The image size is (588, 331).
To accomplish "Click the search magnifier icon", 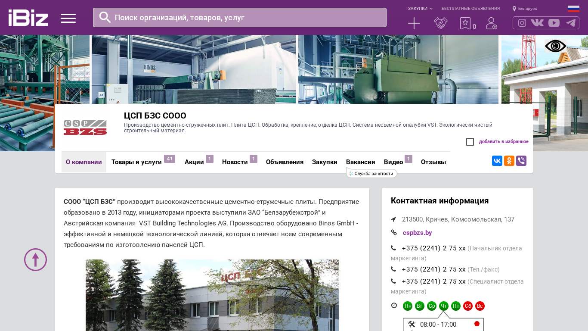I will pyautogui.click(x=105, y=17).
